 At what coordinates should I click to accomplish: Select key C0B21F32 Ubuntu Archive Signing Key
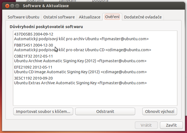[95, 58]
